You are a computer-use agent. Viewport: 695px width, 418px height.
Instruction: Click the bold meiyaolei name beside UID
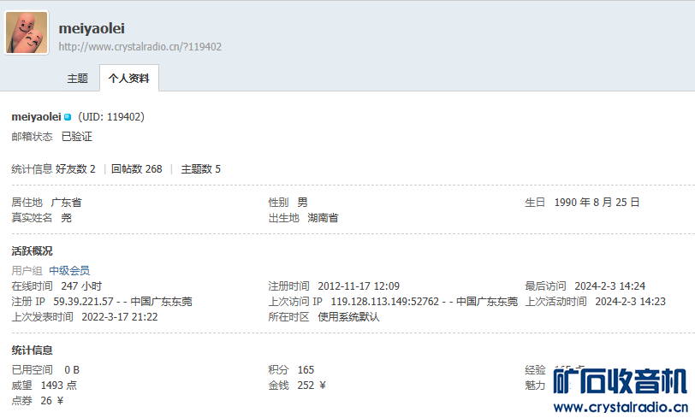click(36, 116)
